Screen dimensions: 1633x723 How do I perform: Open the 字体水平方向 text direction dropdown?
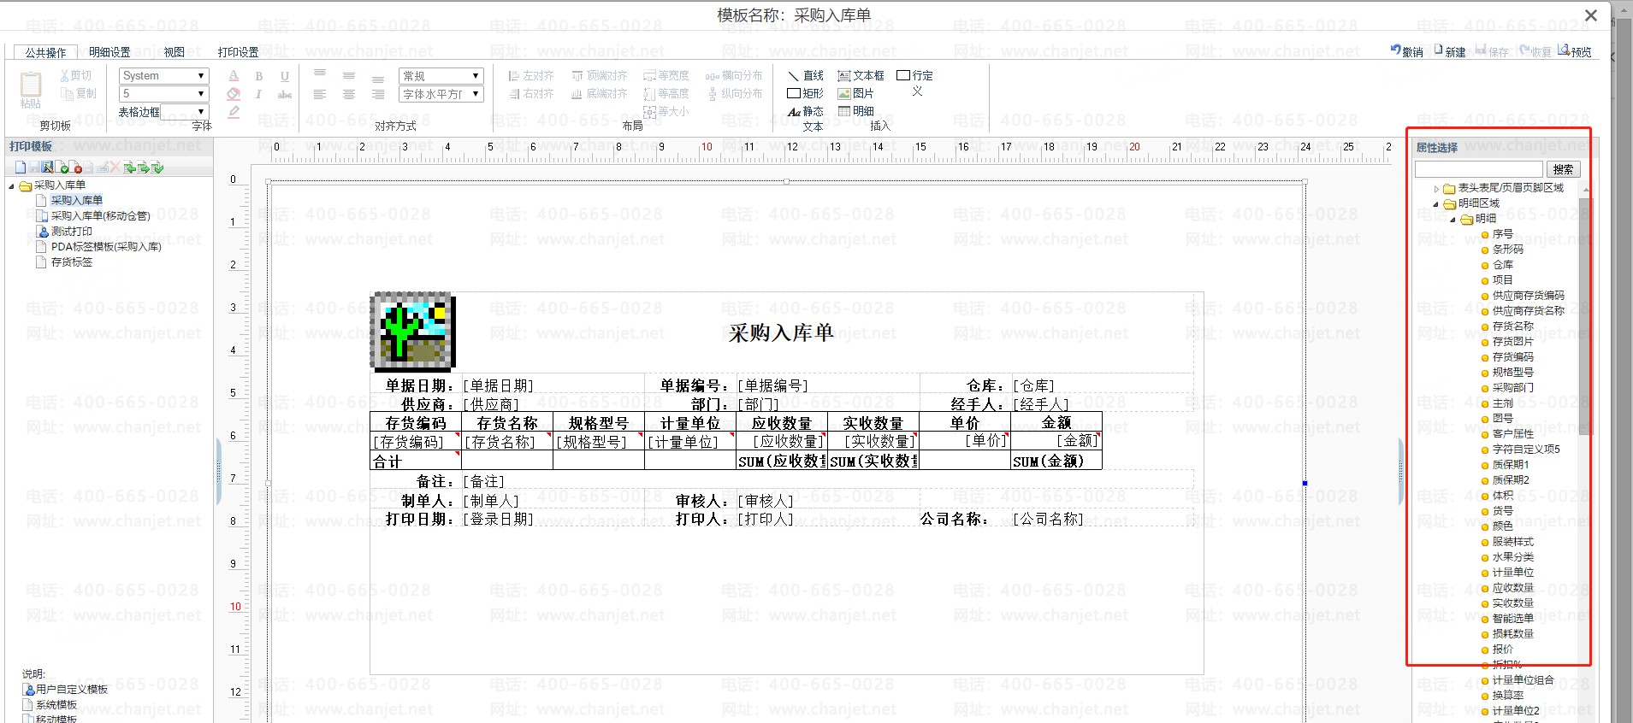coord(441,94)
